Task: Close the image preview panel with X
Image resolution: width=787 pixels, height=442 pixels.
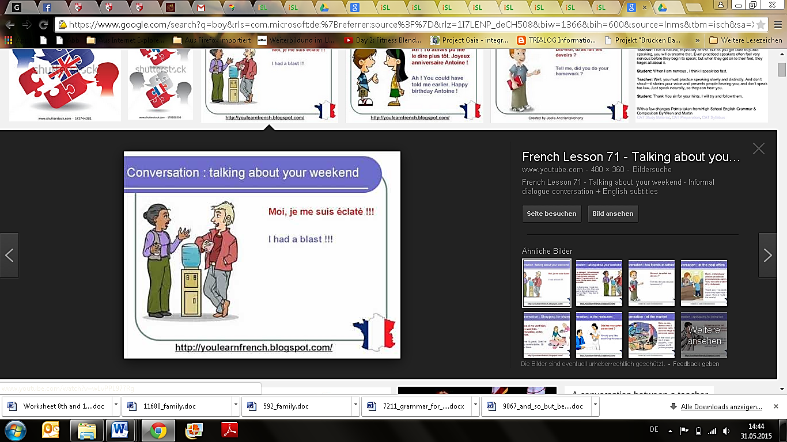Action: tap(759, 148)
